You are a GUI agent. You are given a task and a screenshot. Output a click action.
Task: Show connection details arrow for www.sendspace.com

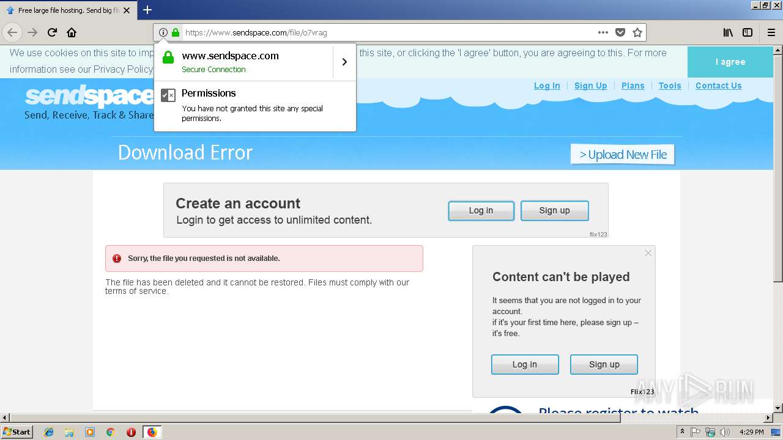click(344, 62)
